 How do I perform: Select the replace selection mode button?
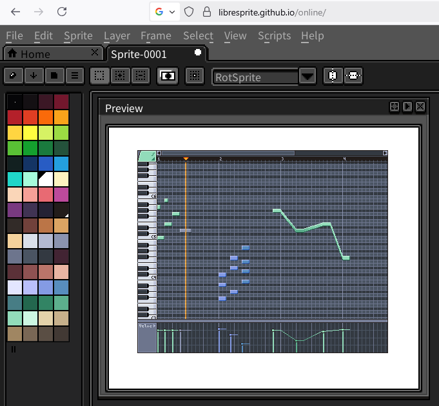[99, 75]
